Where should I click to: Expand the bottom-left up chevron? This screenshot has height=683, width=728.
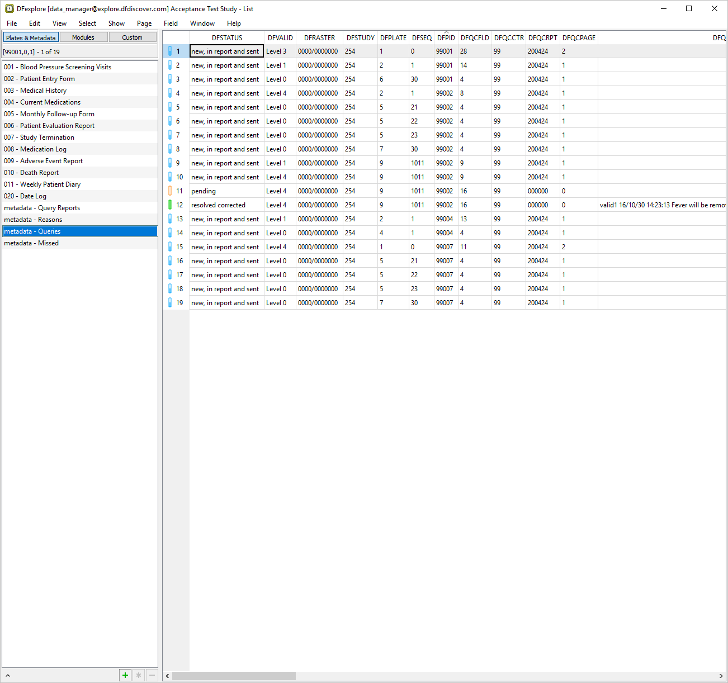tap(8, 676)
